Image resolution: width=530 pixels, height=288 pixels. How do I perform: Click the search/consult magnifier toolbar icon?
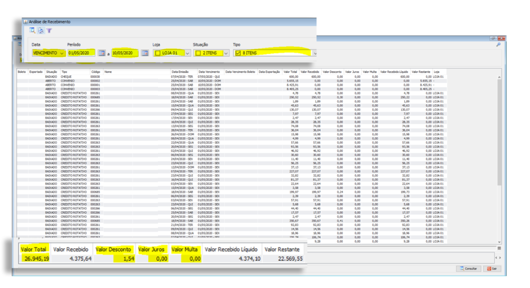32,30
